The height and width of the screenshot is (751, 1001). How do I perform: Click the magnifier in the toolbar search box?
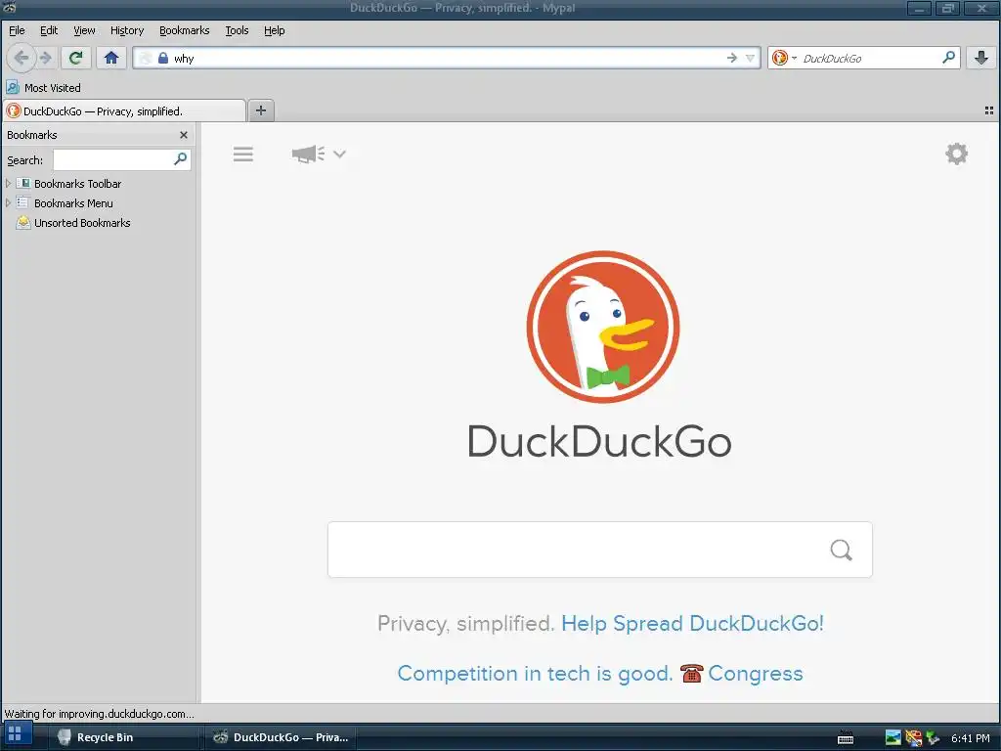[948, 58]
